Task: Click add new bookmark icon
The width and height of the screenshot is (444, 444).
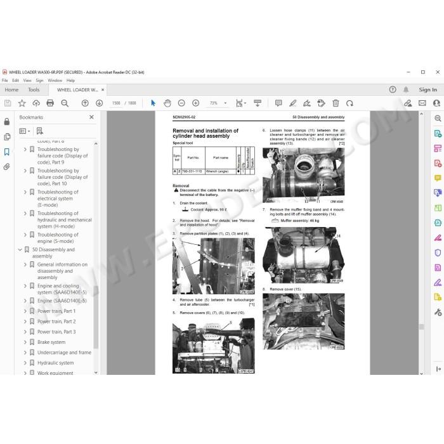Action: [39, 131]
